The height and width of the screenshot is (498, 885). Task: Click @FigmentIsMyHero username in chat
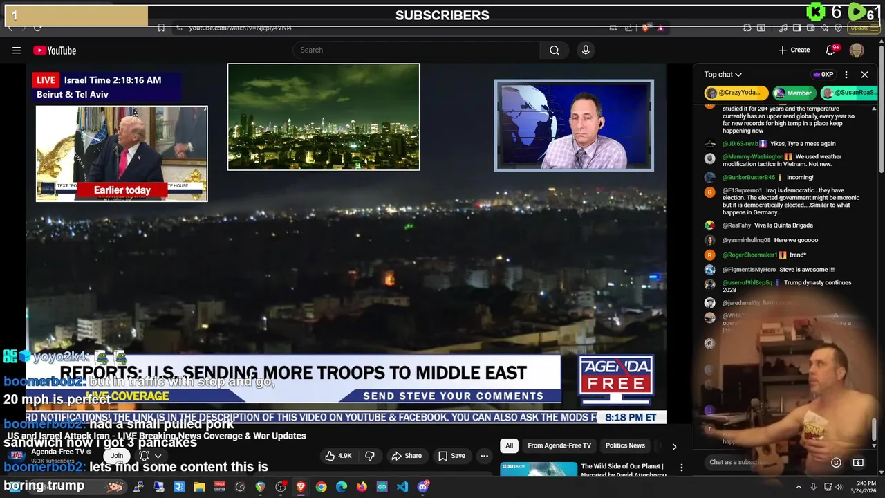pos(749,270)
